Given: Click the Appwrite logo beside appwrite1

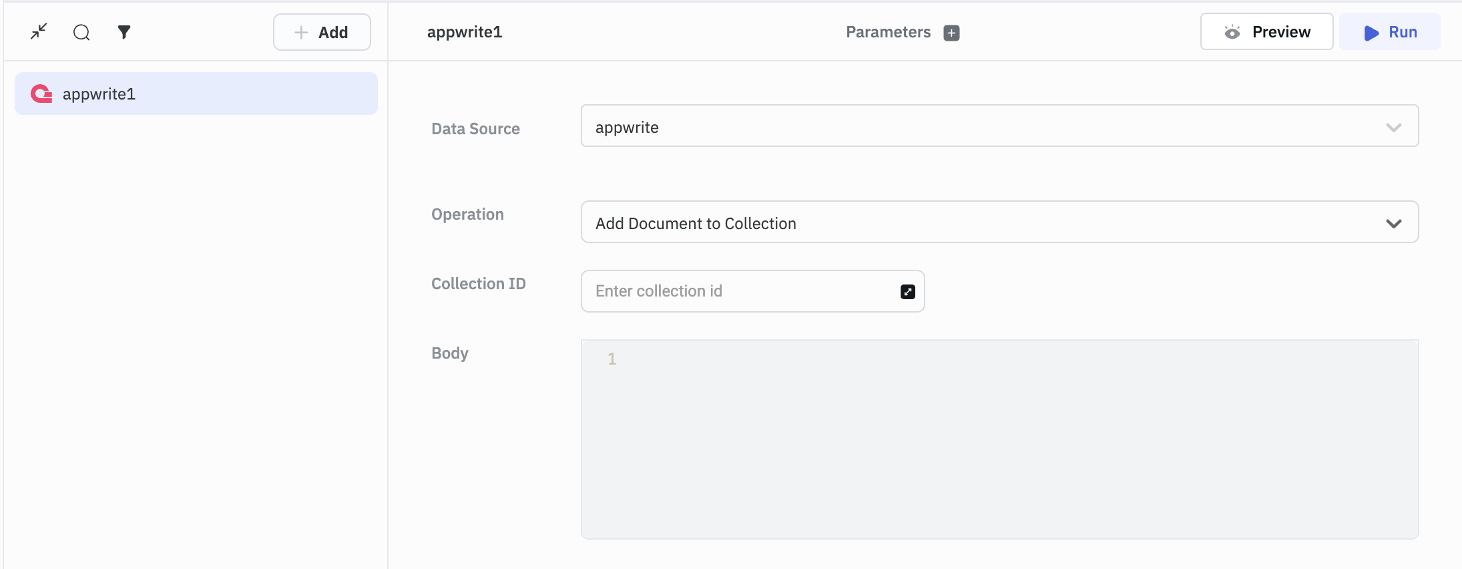Looking at the screenshot, I should [41, 94].
